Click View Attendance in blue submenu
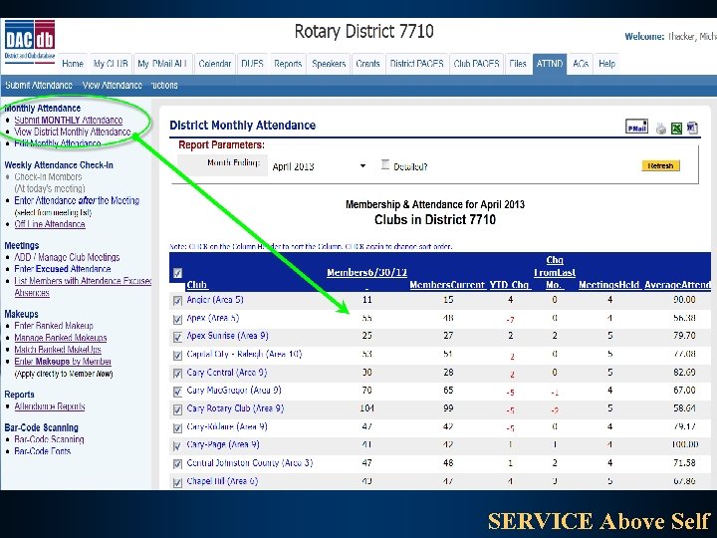Screen dimensions: 717x538 [x=112, y=85]
